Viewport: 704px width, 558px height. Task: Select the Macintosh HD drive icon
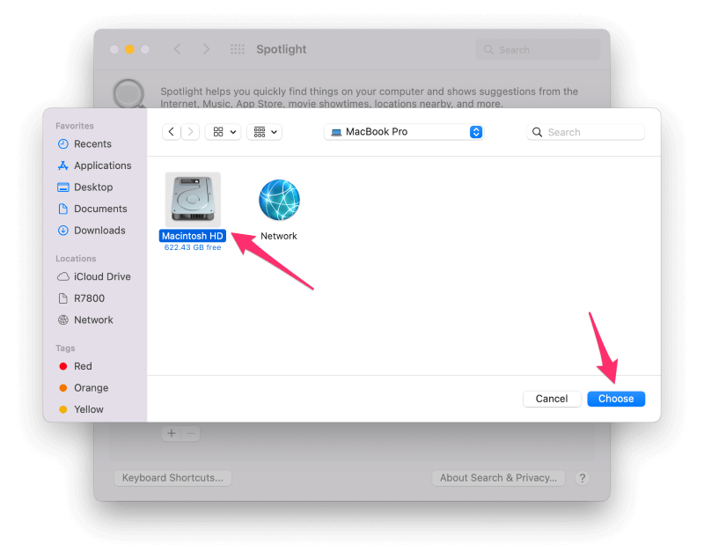click(x=193, y=199)
